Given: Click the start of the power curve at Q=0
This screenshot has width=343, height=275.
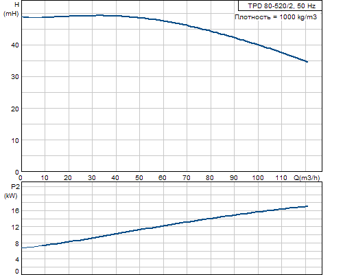Looking at the screenshot, I should 22,247.
